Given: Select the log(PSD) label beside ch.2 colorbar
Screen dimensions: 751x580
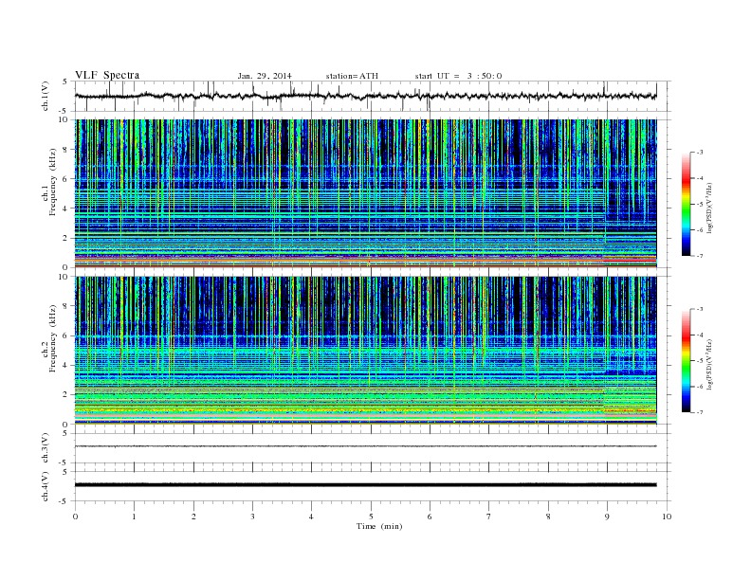Looking at the screenshot, I should pos(710,364).
